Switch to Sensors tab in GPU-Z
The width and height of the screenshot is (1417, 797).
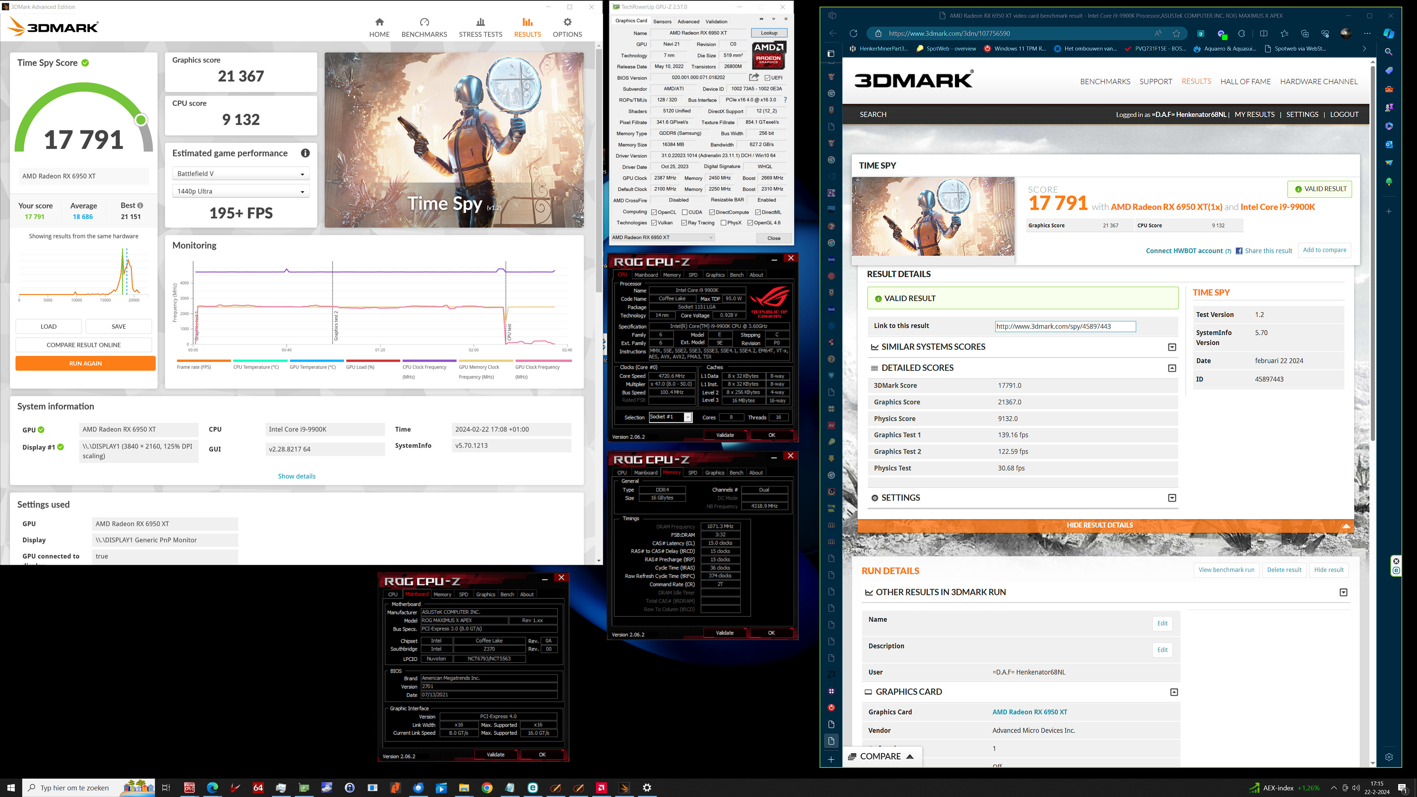pos(662,21)
